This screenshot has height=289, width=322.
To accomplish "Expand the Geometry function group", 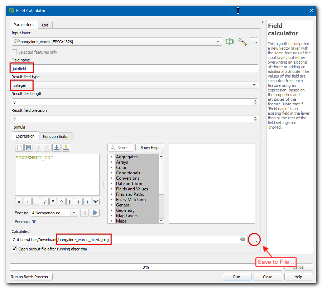I will [x=111, y=210].
